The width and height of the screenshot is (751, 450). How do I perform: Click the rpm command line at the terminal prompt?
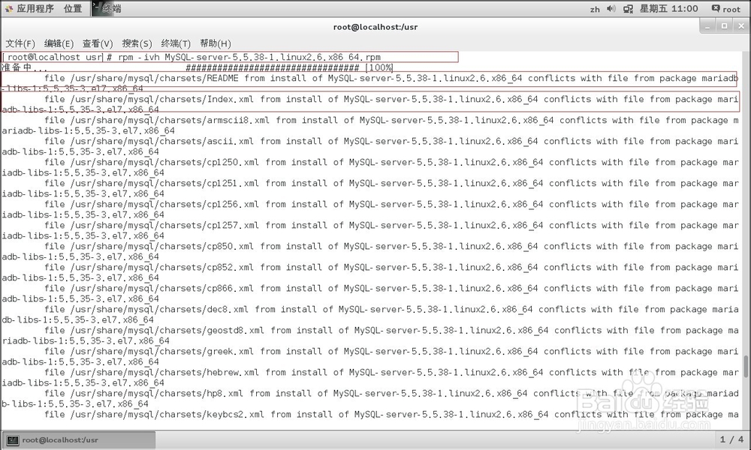coord(225,56)
